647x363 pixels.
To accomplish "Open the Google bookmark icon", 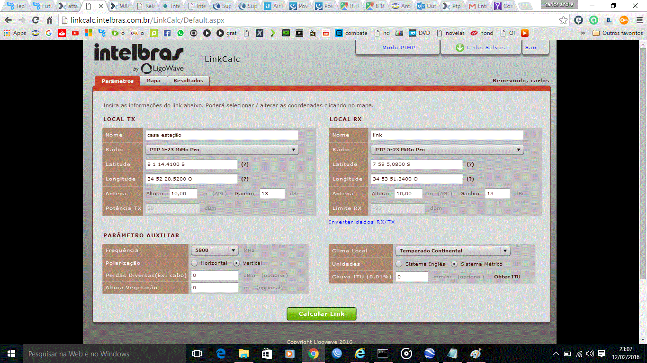I will click(49, 33).
